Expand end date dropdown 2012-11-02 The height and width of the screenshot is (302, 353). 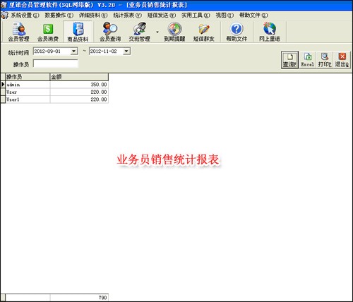[126, 52]
